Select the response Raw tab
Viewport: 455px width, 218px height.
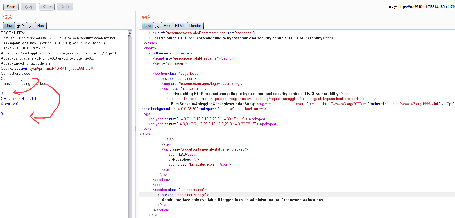click(x=147, y=26)
